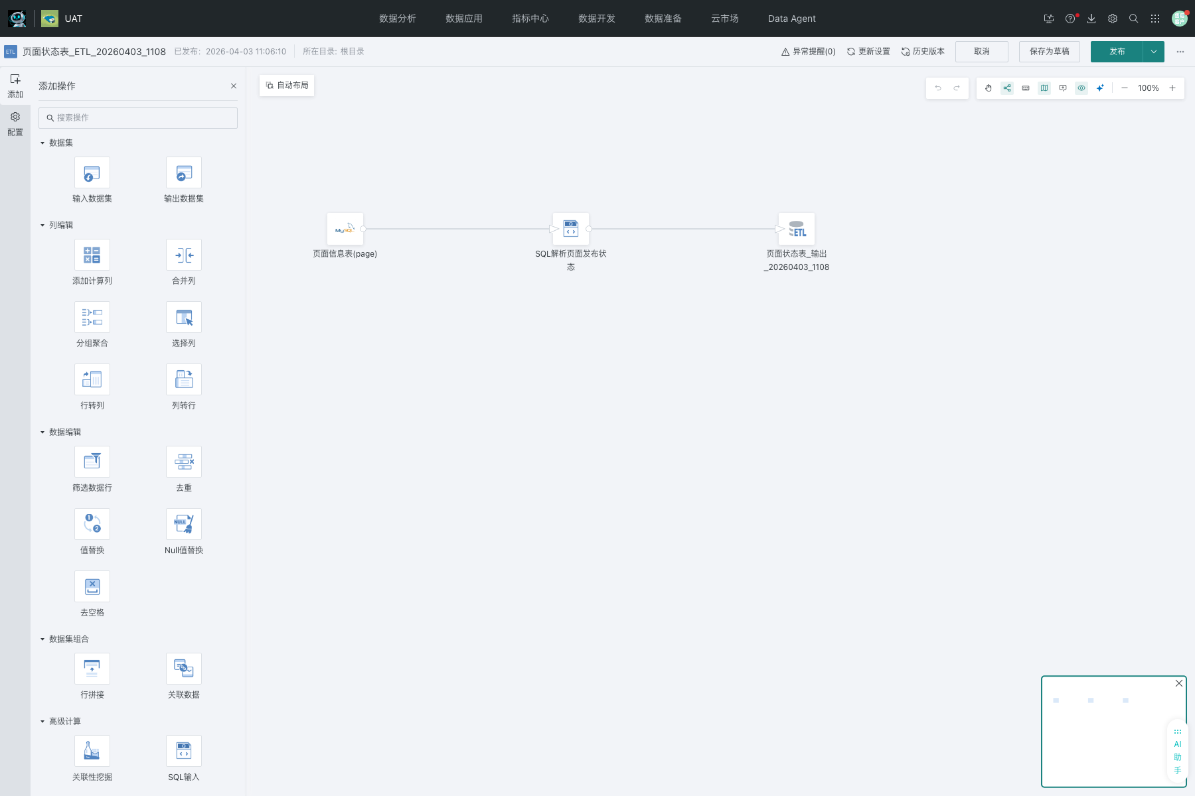Click the zoom in plus button
Viewport: 1195px width, 796px height.
click(1172, 88)
